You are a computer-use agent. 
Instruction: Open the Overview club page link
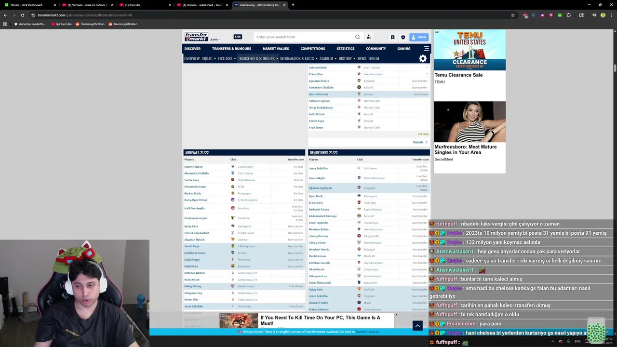[x=192, y=58]
